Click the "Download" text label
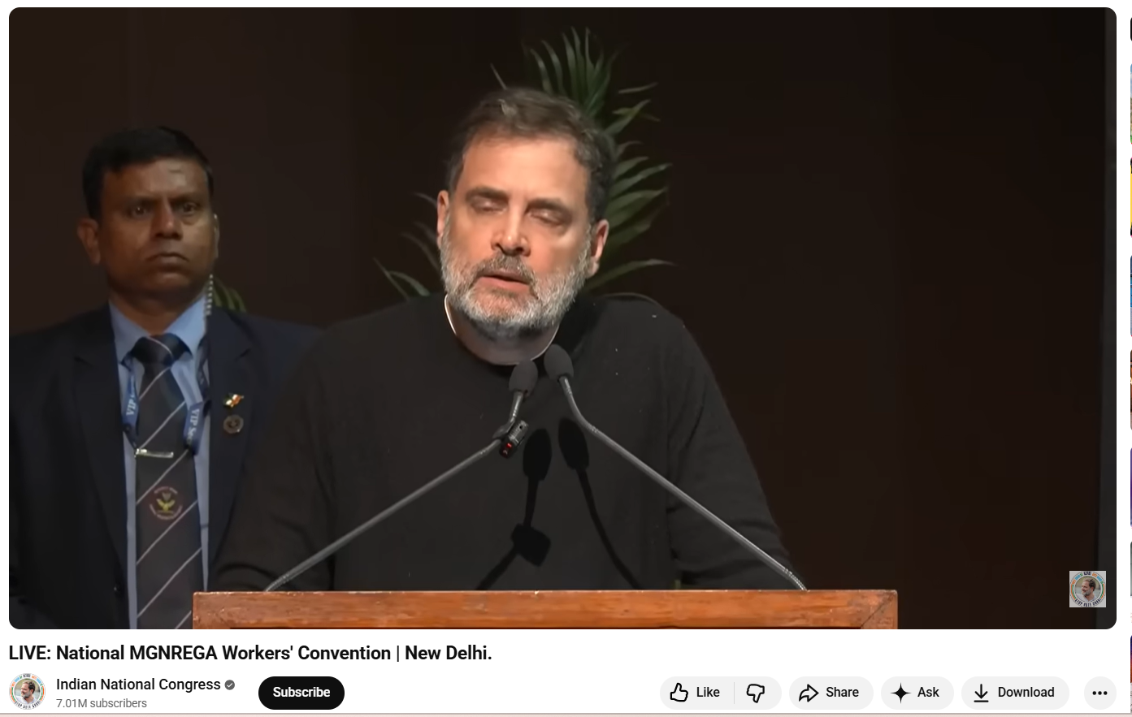This screenshot has width=1132, height=717. (1026, 693)
